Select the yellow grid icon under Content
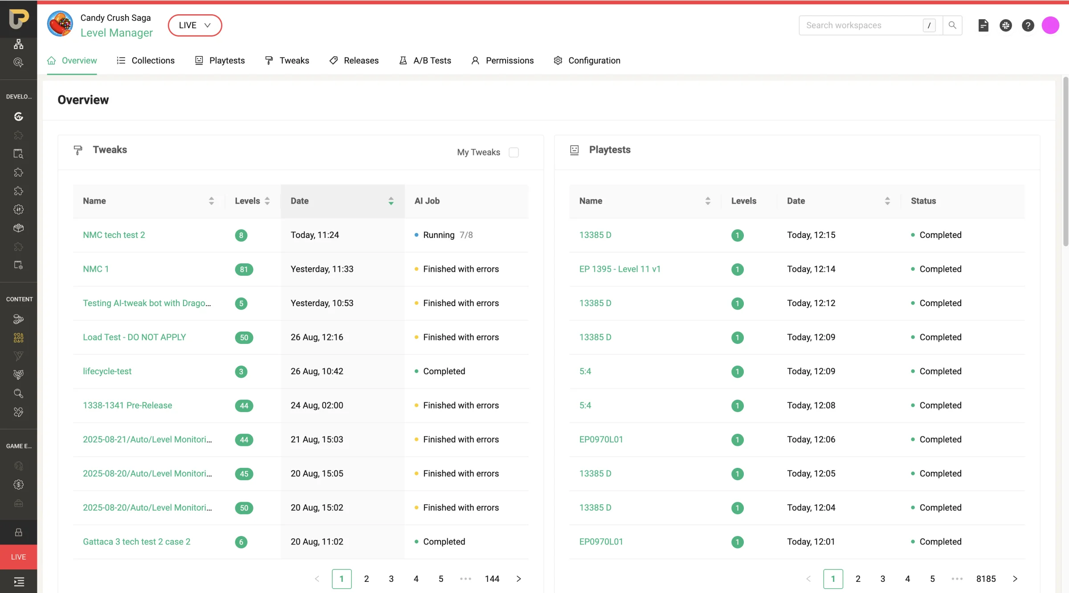Screen dimensions: 1069x593 click(18, 338)
